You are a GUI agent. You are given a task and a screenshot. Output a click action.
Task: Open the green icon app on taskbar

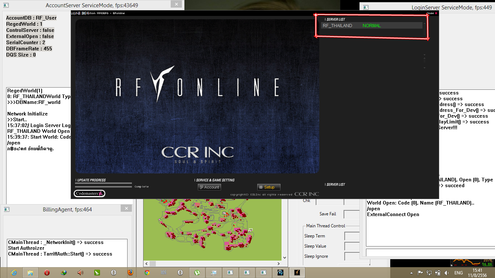(97, 273)
